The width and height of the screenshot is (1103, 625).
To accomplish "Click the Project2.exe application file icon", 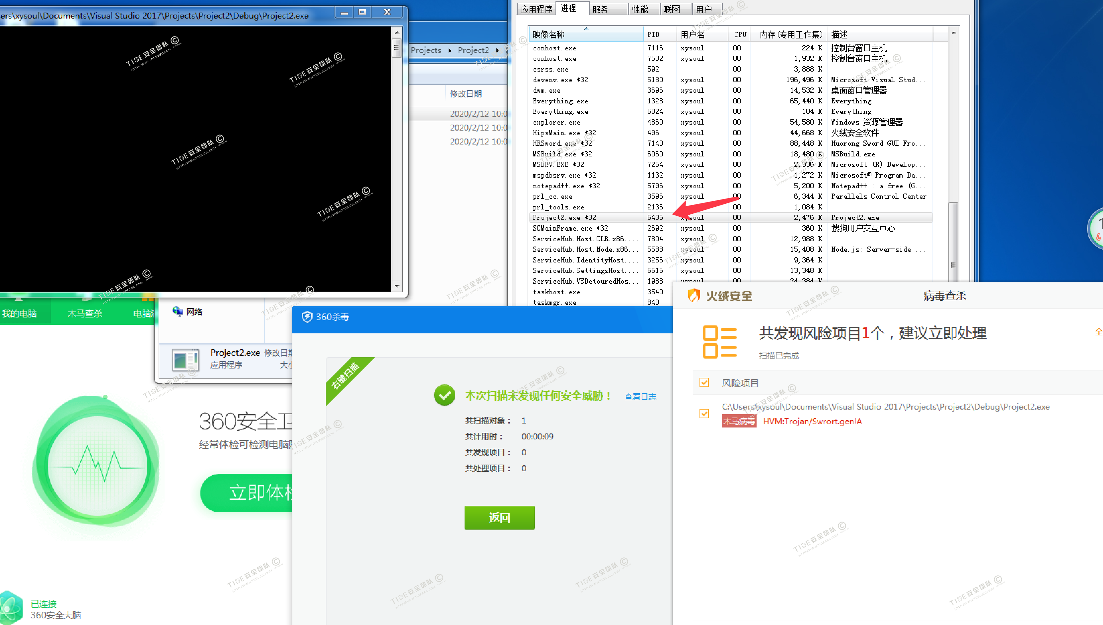I will [185, 360].
